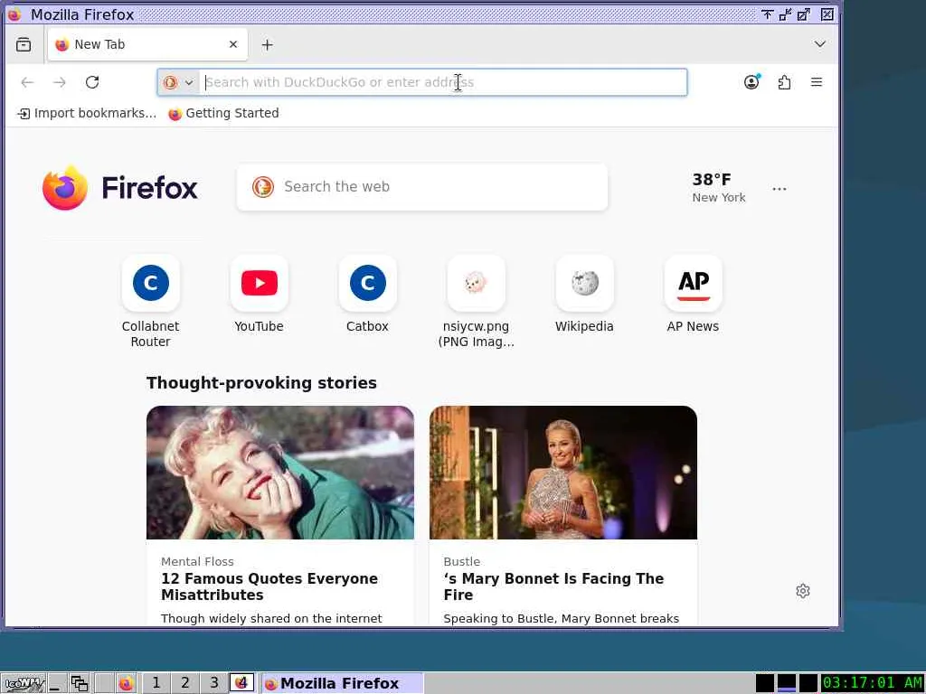926x694 pixels.
Task: Open the IceWM start menu
Action: tap(24, 683)
